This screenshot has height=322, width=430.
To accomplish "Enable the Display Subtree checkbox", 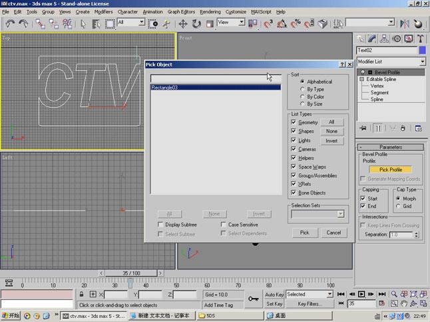I will [160, 224].
